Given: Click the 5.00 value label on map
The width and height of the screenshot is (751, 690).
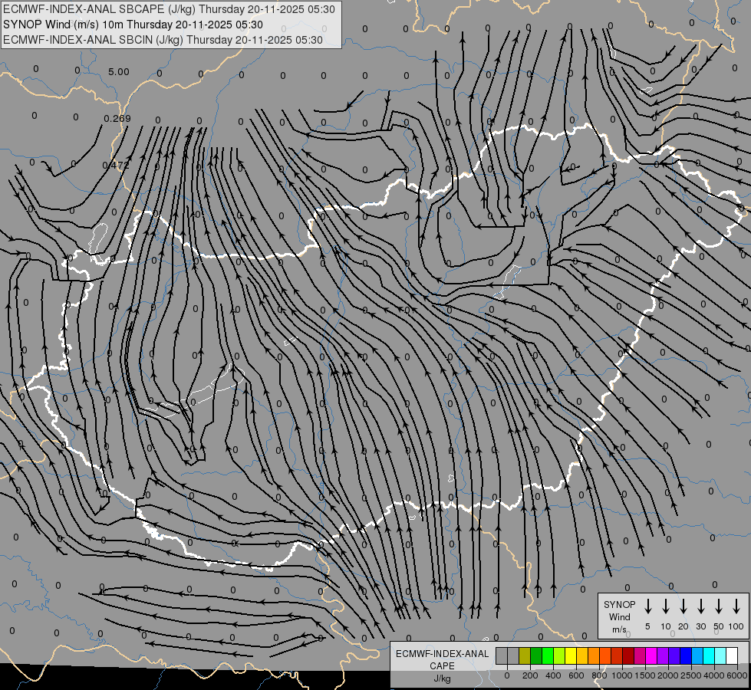Looking at the screenshot, I should (118, 72).
